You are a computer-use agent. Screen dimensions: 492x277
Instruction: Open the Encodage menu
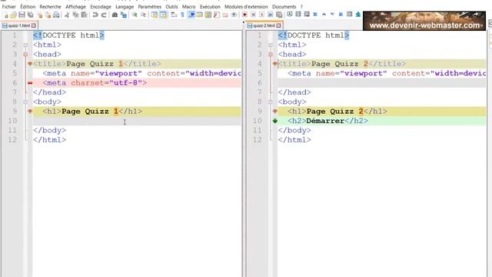[x=101, y=7]
